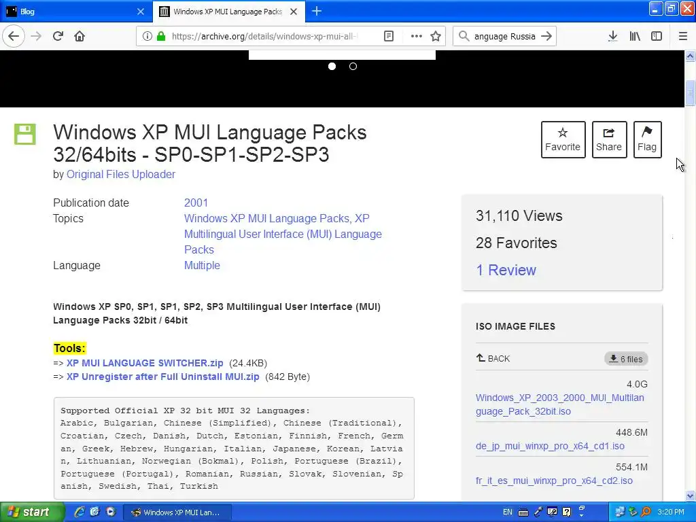Launch Internet Explorer from quick launch
This screenshot has height=522, width=696.
click(x=80, y=512)
